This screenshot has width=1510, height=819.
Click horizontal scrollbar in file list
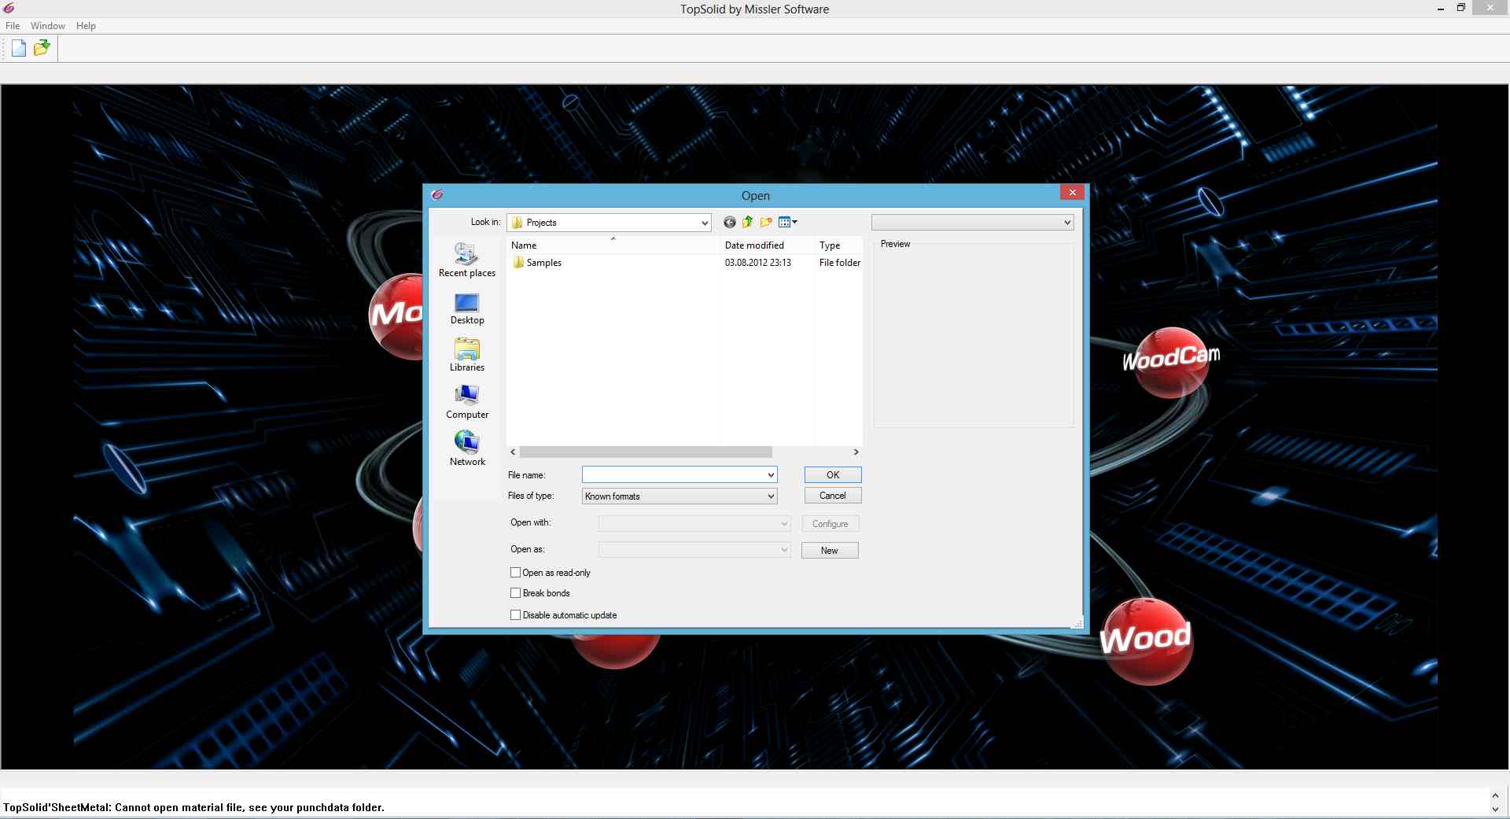coord(646,452)
